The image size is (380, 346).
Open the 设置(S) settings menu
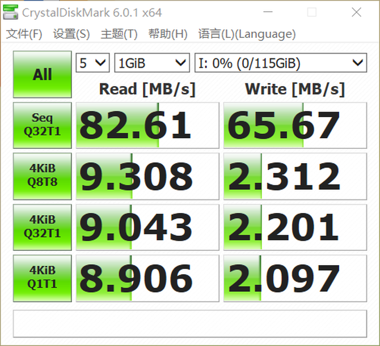coord(71,34)
